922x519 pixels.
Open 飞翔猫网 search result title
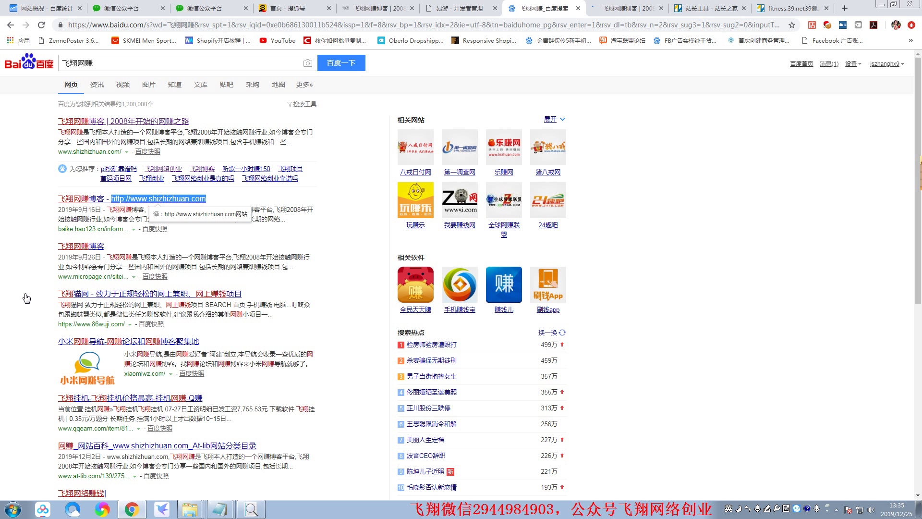(x=150, y=294)
